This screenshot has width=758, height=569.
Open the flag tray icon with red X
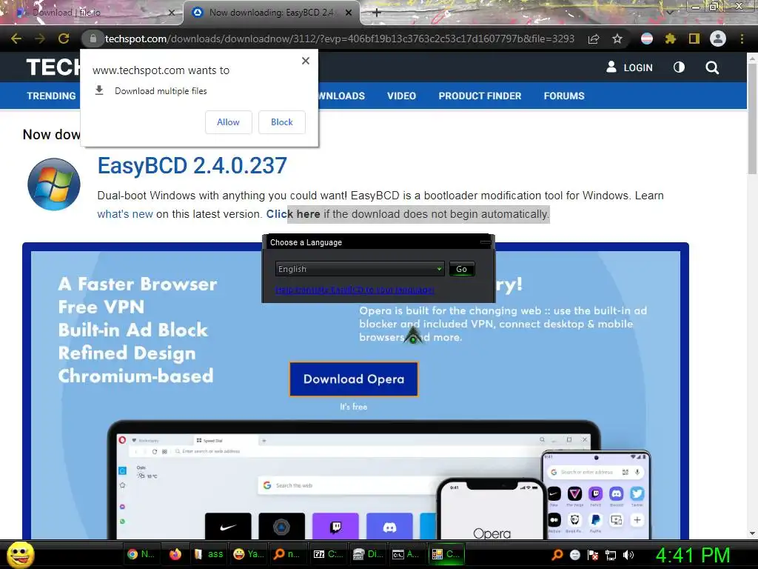[593, 555]
